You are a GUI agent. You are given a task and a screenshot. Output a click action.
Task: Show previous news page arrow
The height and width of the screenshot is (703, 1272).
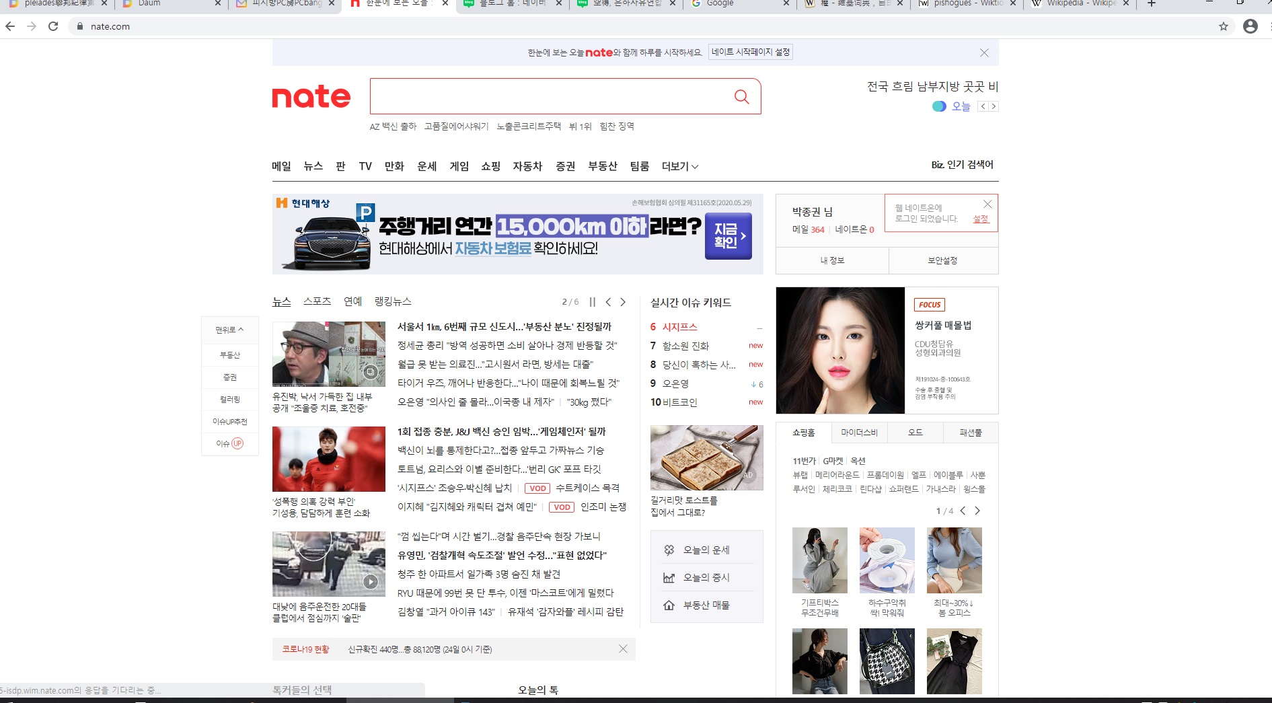coord(608,302)
